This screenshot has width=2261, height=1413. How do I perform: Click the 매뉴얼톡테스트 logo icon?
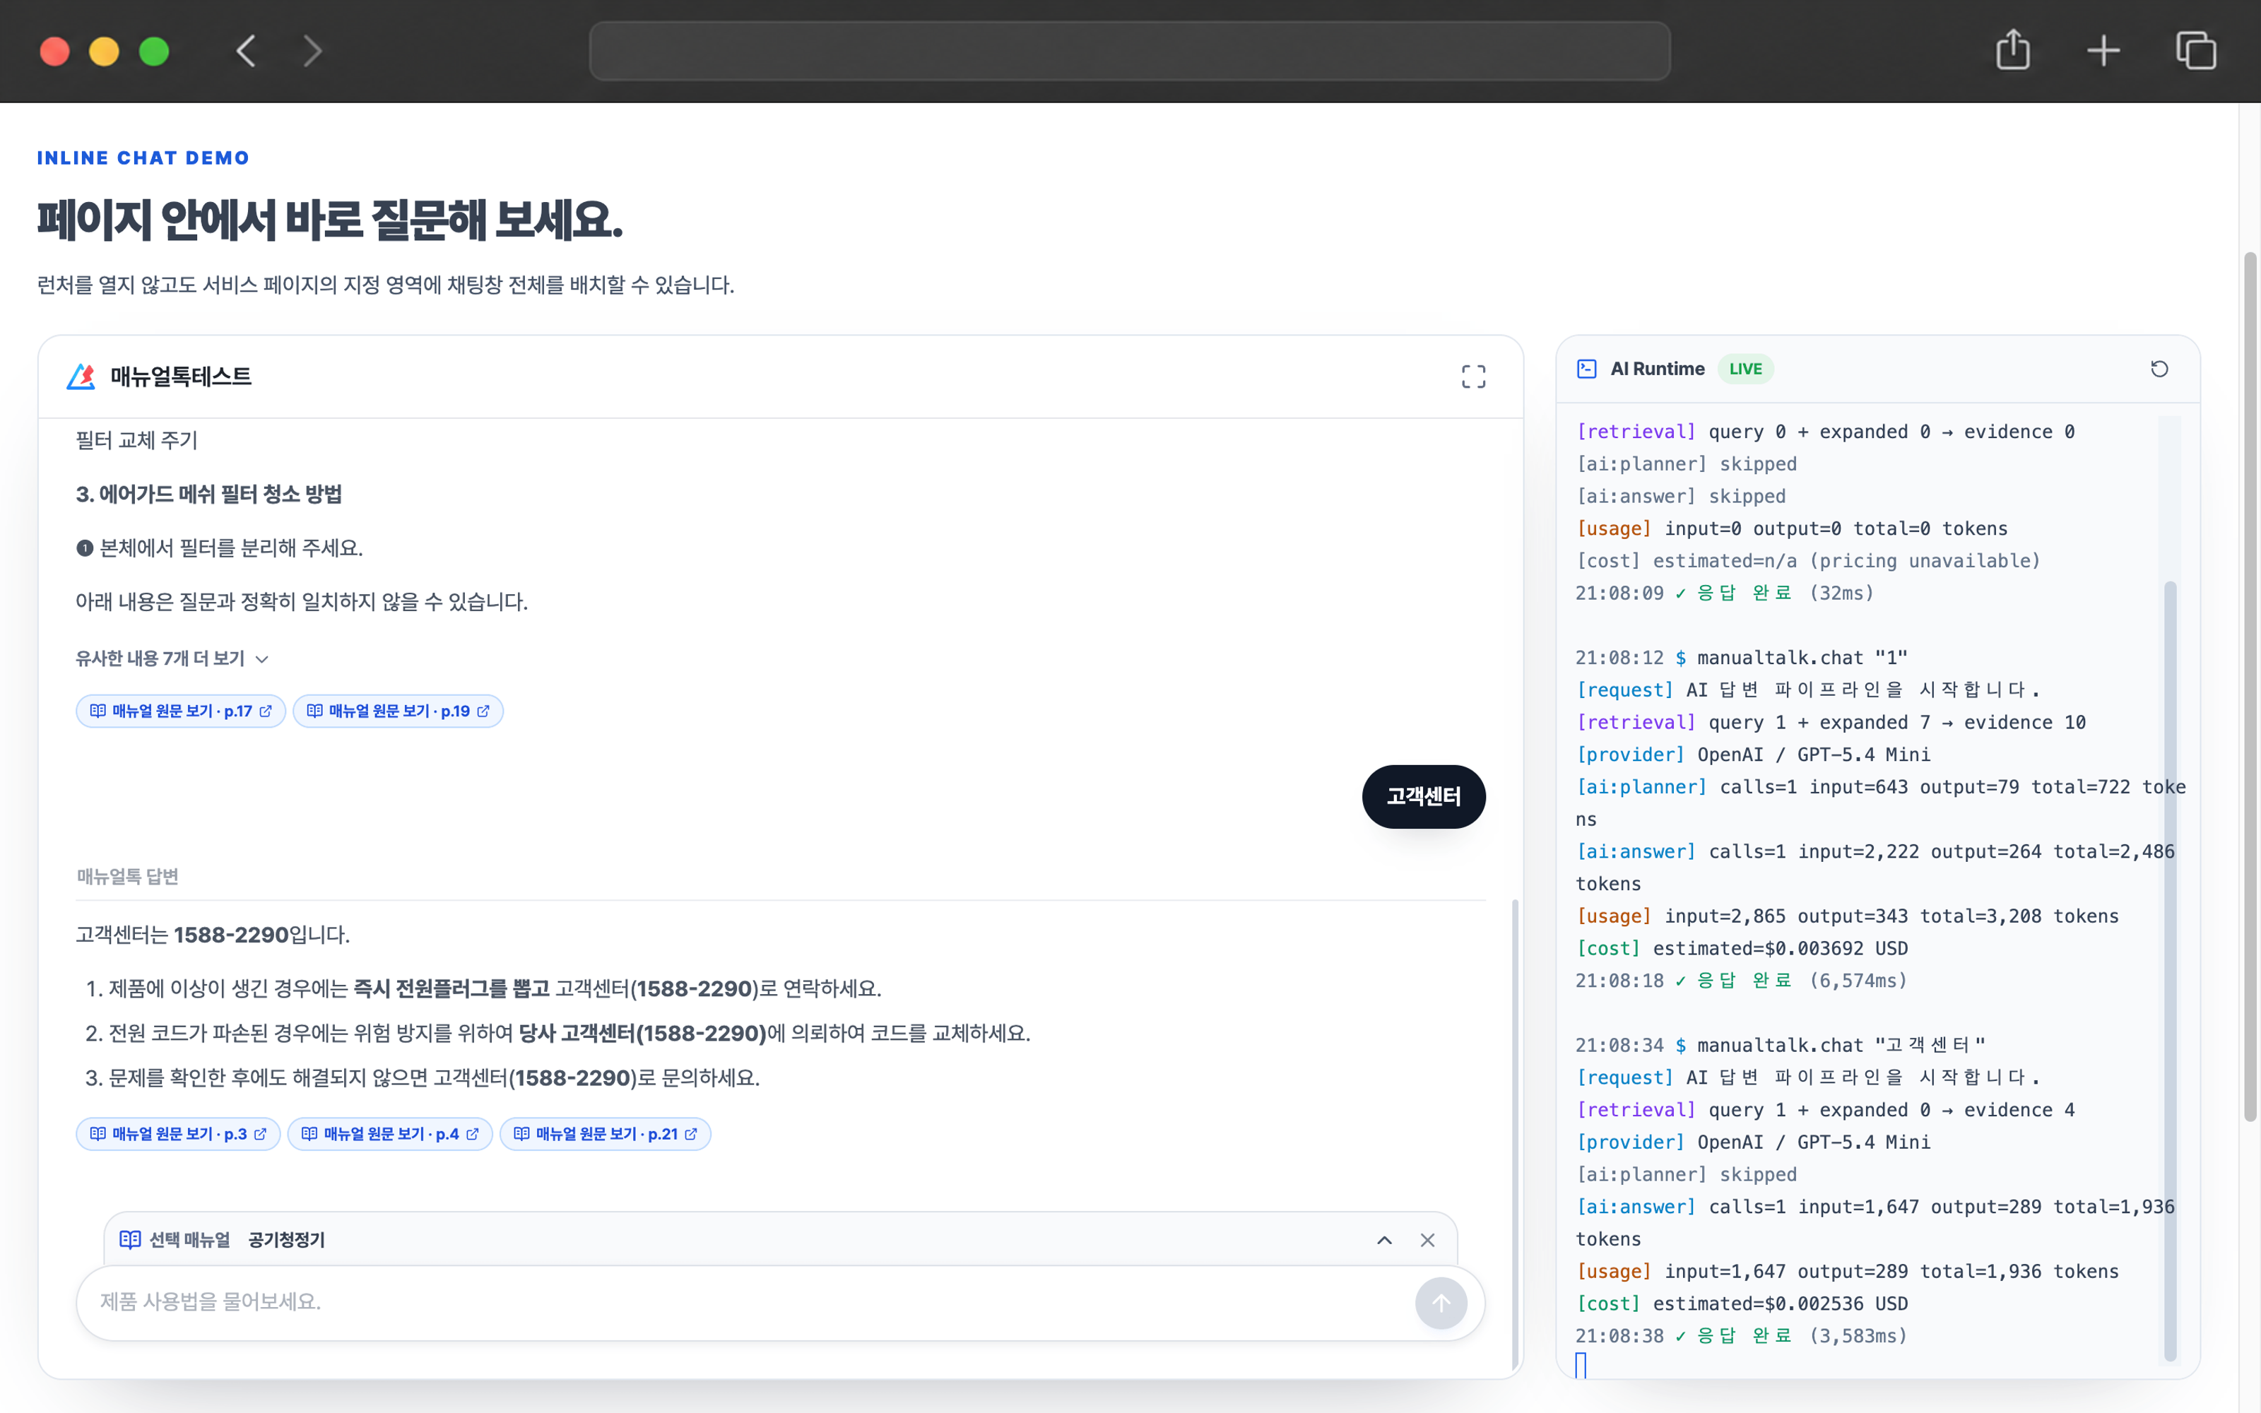click(81, 377)
